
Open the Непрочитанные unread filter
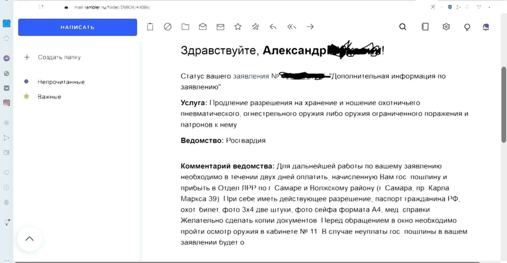(x=61, y=82)
